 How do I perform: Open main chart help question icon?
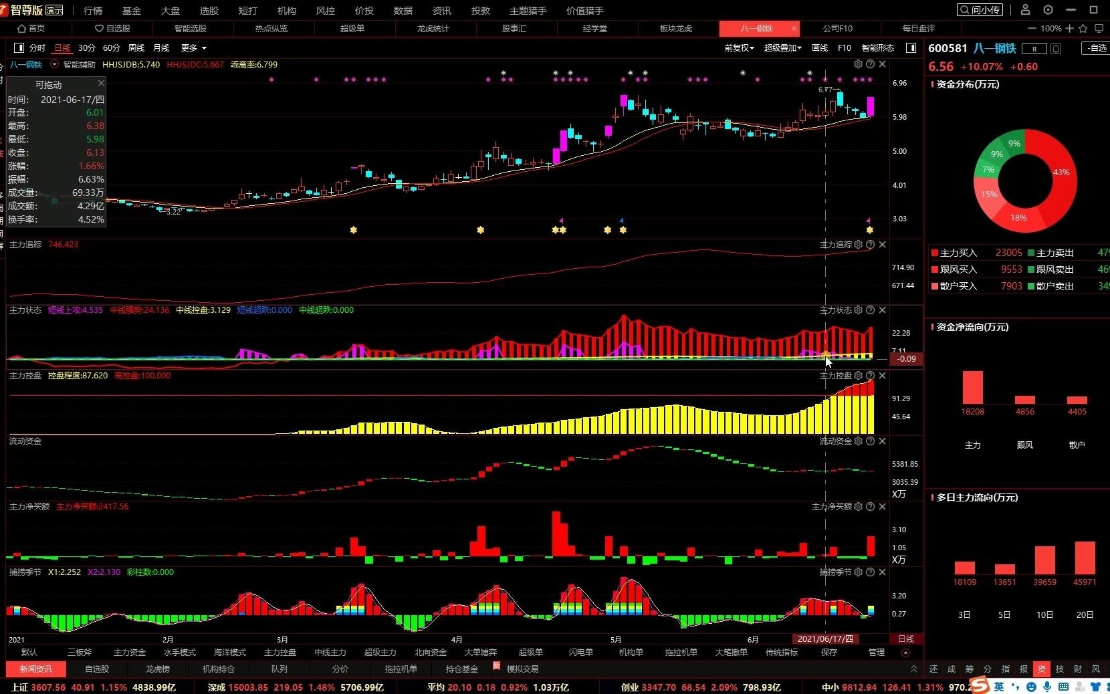tap(870, 64)
